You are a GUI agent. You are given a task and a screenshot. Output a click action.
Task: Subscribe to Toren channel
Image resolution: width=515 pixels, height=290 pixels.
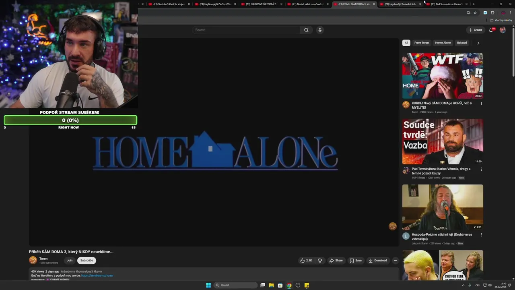pos(87,261)
